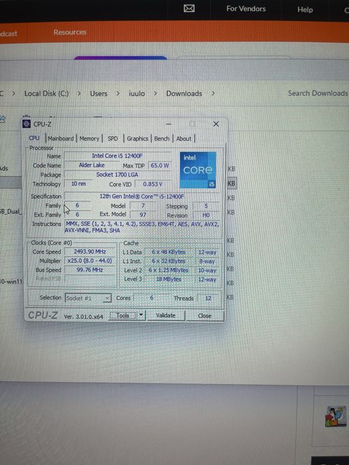
Task: Click the L1 Data value 6 x 48 KBytes
Action: [169, 252]
